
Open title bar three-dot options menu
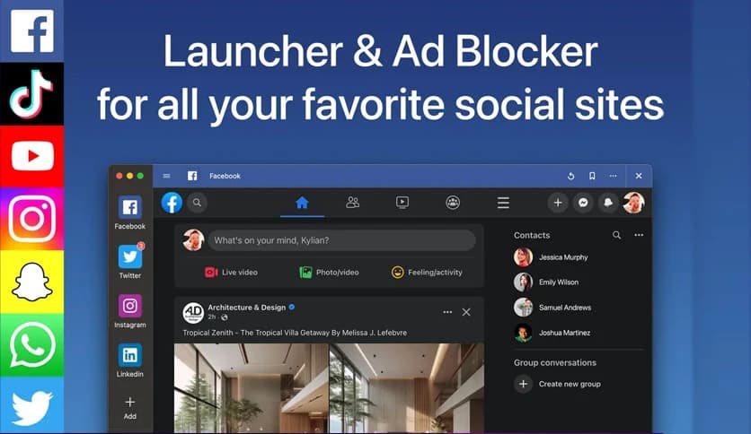613,176
